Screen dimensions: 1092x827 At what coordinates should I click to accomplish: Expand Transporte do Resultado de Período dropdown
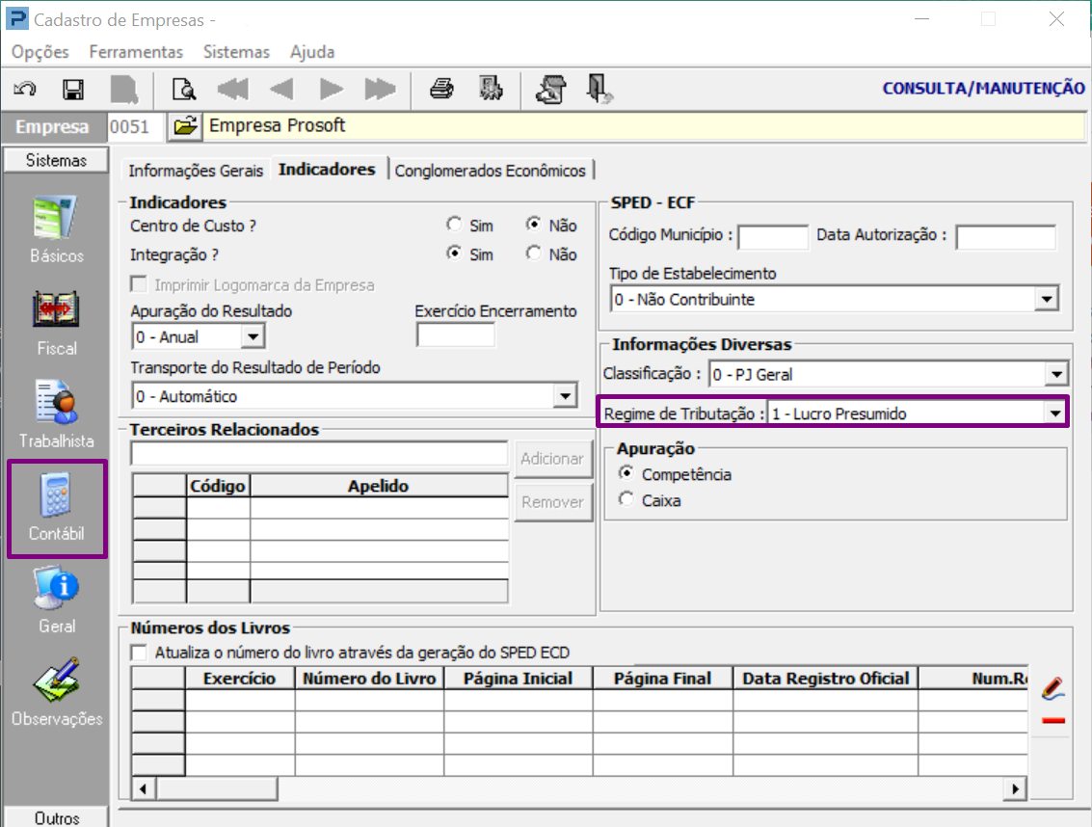(x=564, y=396)
